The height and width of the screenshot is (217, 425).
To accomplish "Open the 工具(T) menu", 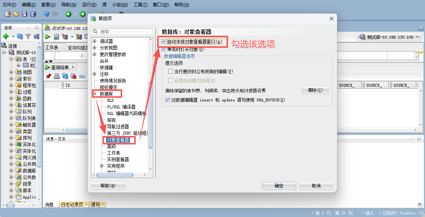I will [140, 5].
